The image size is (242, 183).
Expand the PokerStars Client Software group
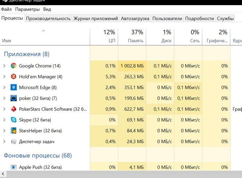point(4,109)
